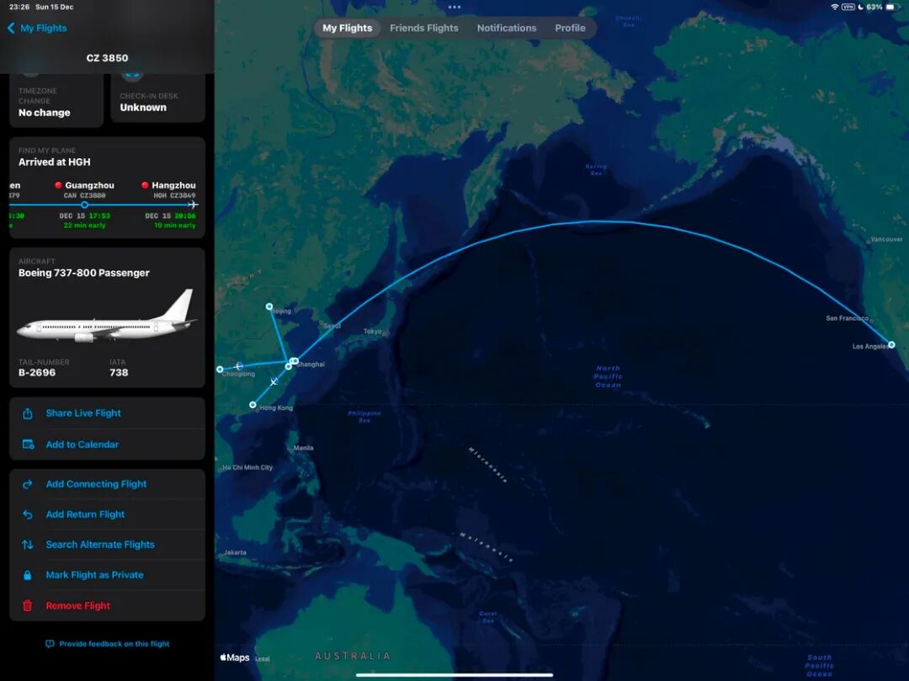Tap the red trash icon

pyautogui.click(x=27, y=605)
